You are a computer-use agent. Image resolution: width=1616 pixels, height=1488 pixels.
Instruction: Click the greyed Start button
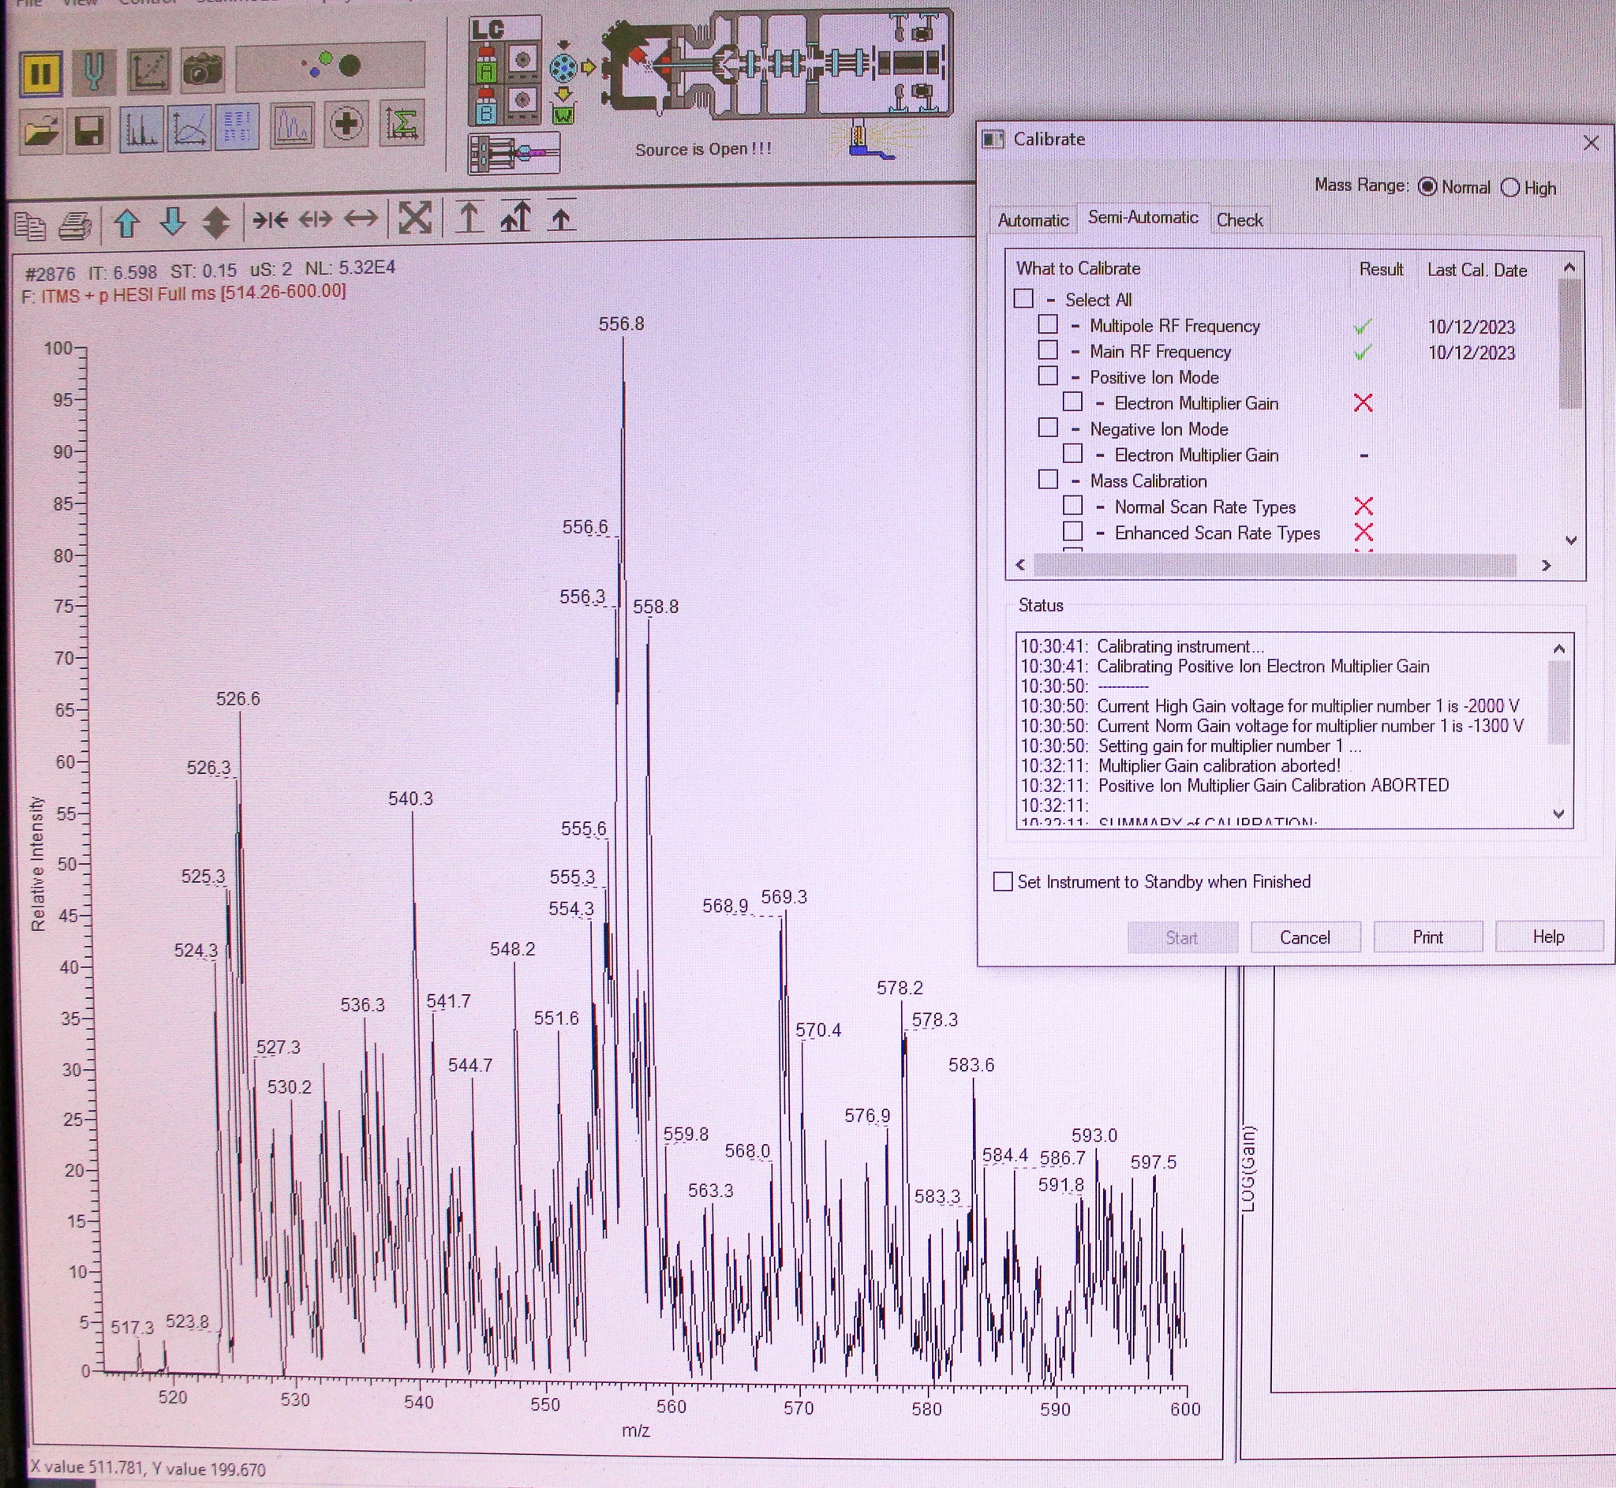tap(1182, 937)
